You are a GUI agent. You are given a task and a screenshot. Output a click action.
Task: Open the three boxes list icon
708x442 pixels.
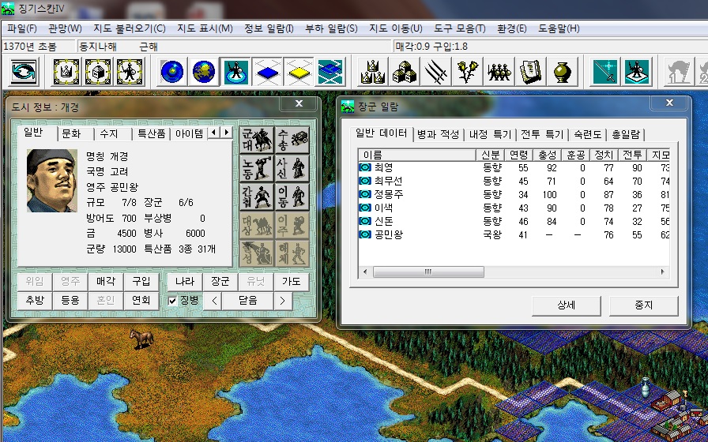pyautogui.click(x=405, y=71)
